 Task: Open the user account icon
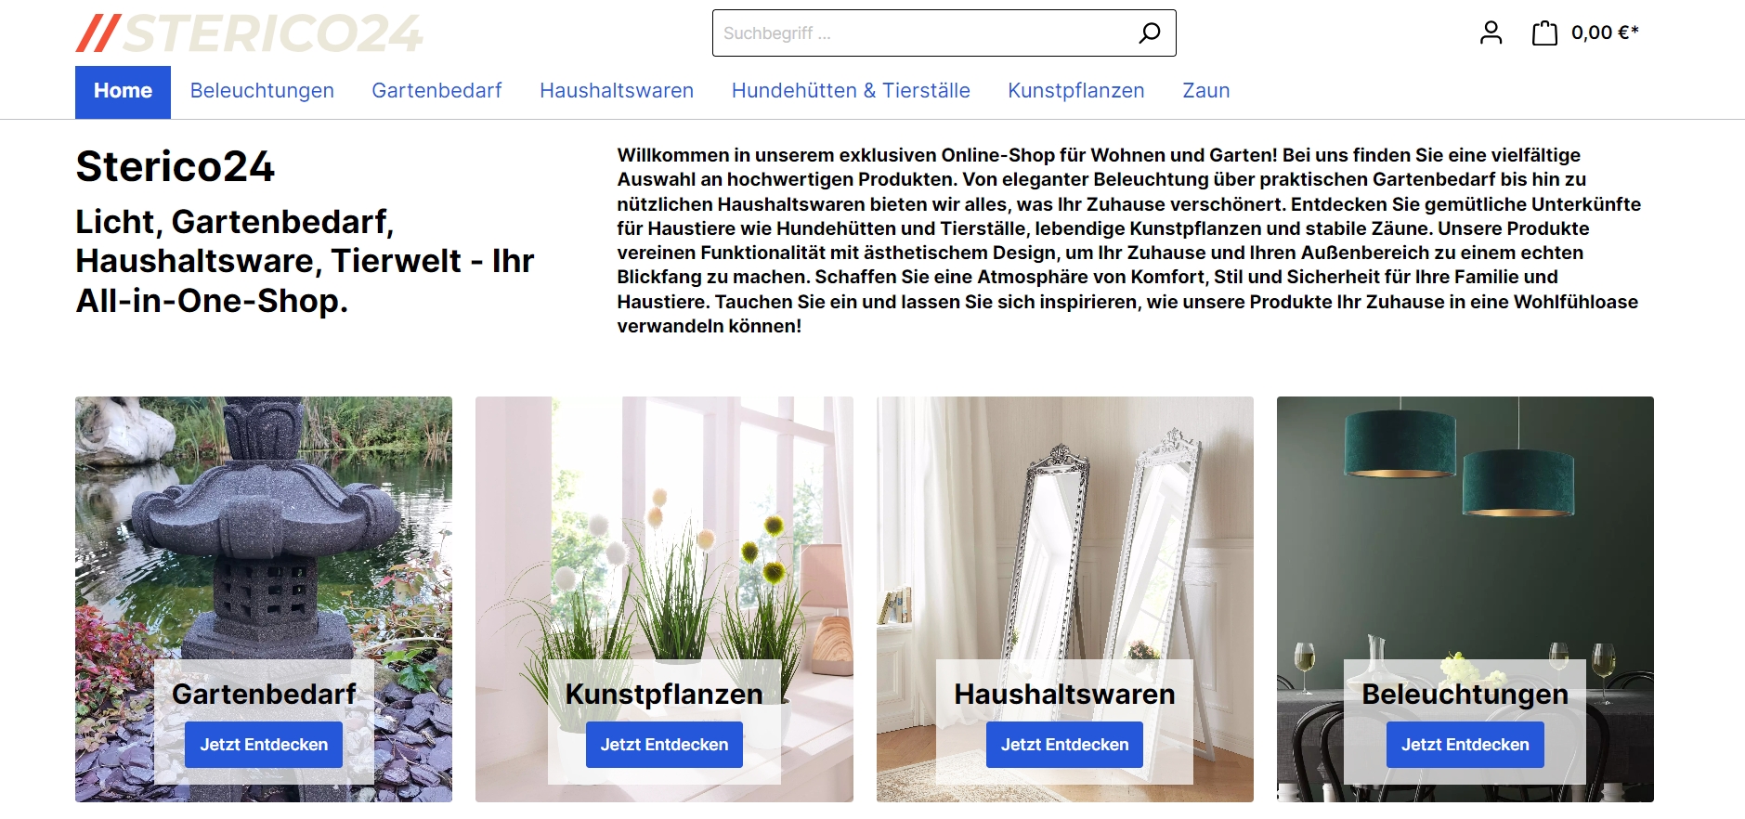click(1491, 33)
